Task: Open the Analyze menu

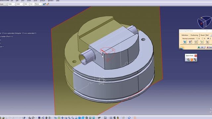Action: tap(43, 1)
